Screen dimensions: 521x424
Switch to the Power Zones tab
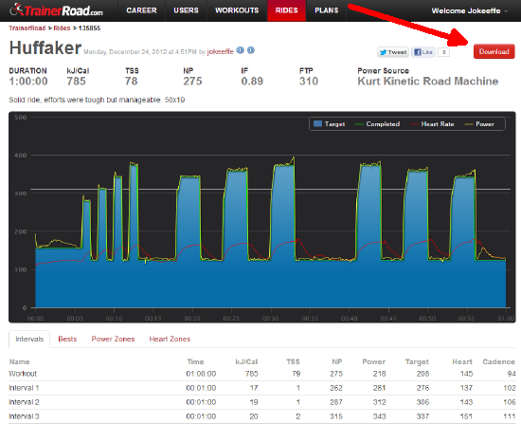pyautogui.click(x=113, y=339)
